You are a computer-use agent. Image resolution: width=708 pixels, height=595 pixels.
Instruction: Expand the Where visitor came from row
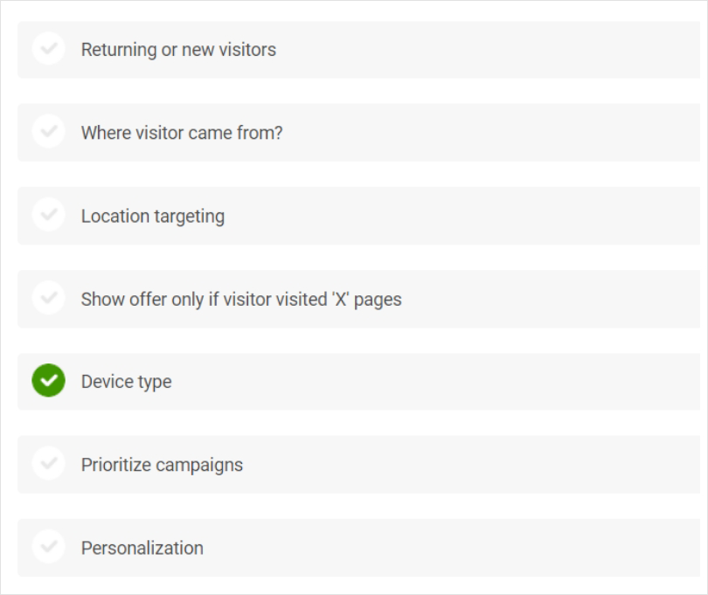358,133
